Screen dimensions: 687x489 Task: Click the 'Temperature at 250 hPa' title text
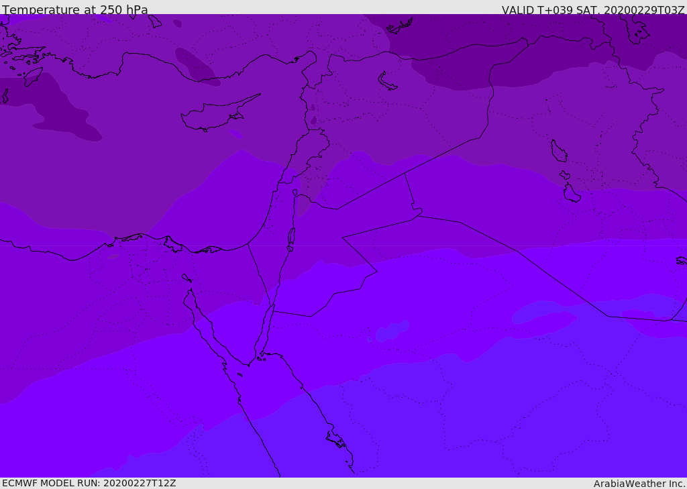(x=75, y=9)
